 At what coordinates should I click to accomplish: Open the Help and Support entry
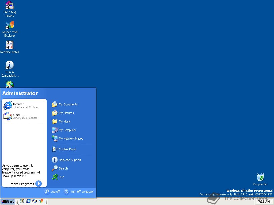pyautogui.click(x=67, y=160)
